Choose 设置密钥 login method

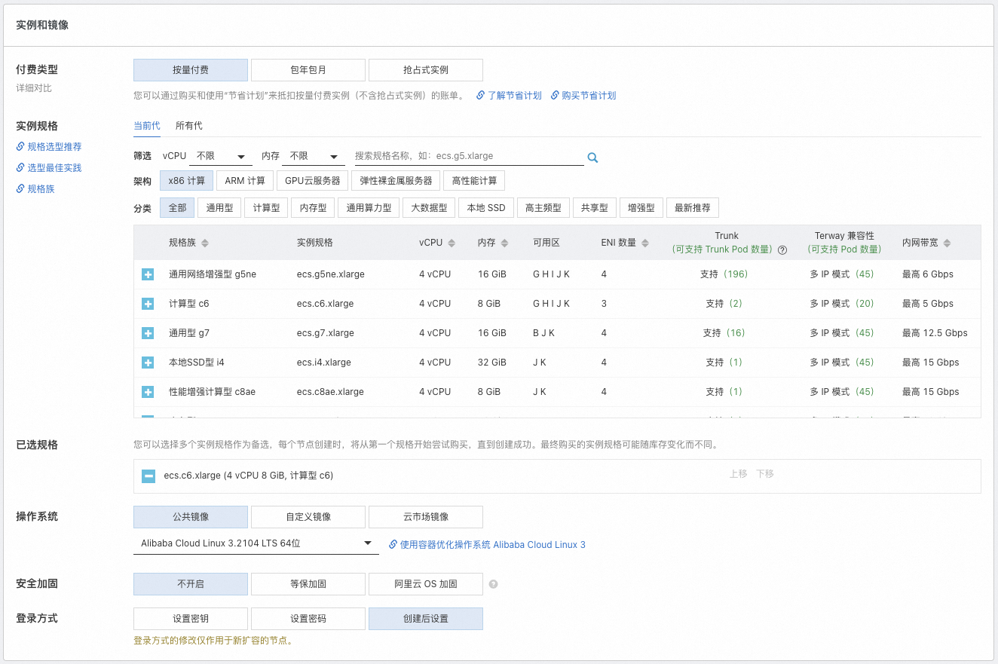coord(191,619)
